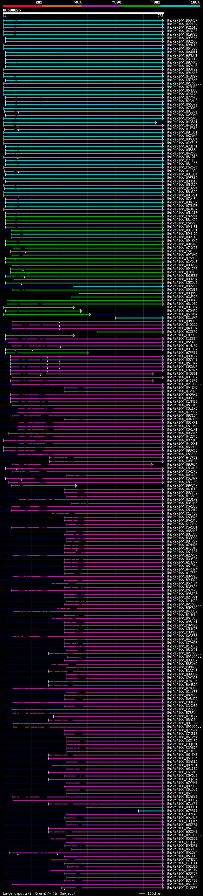Click label UniRef100_C5Z8H3

[x=182, y=80]
